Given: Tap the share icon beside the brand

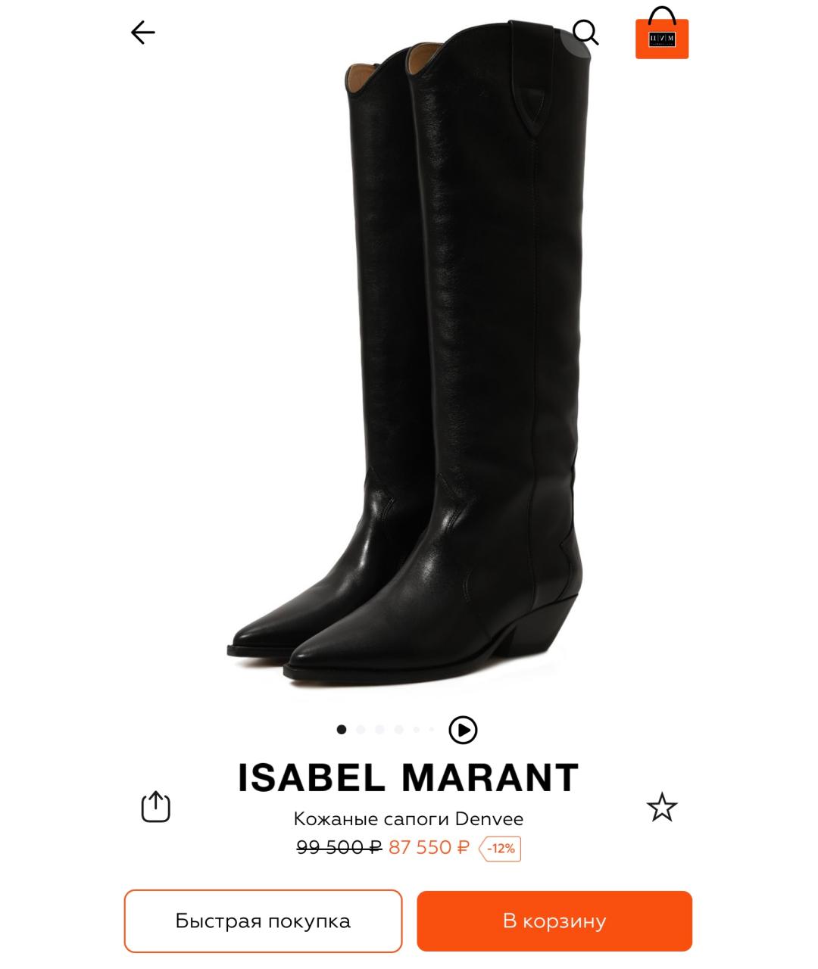Looking at the screenshot, I should tap(156, 807).
